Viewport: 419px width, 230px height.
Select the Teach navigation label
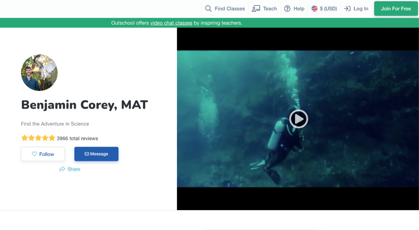click(270, 9)
